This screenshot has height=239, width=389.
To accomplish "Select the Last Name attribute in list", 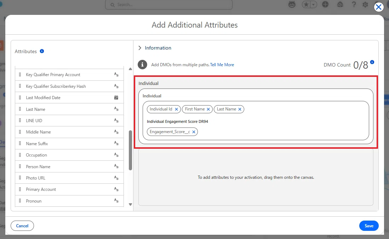I will (69, 109).
